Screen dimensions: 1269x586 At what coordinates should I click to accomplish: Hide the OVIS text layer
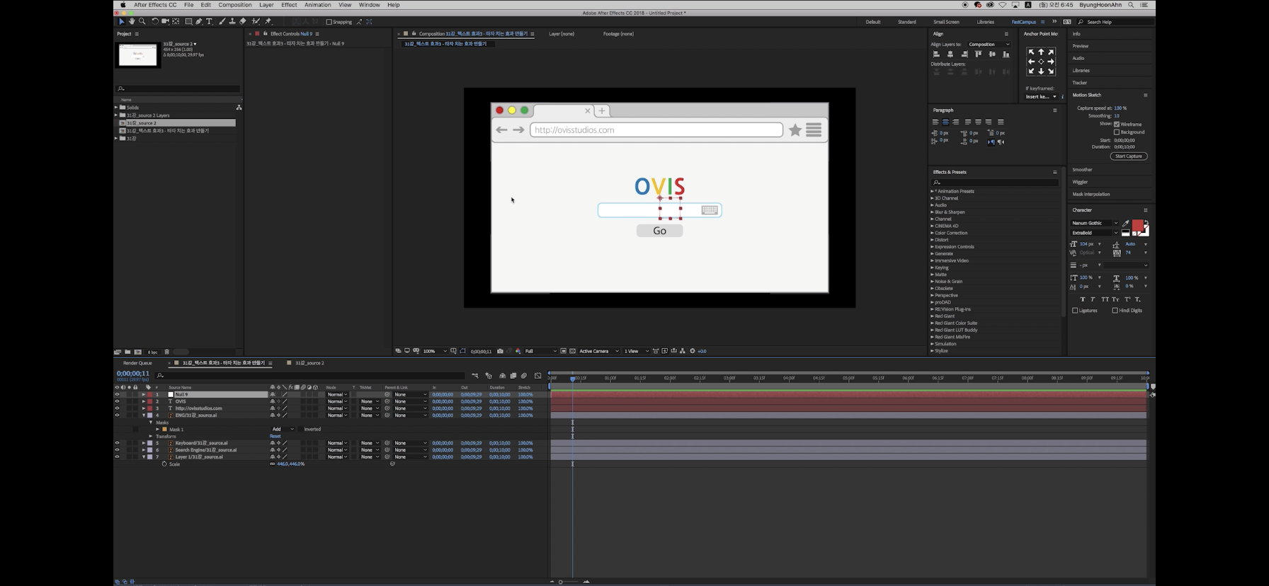[117, 401]
